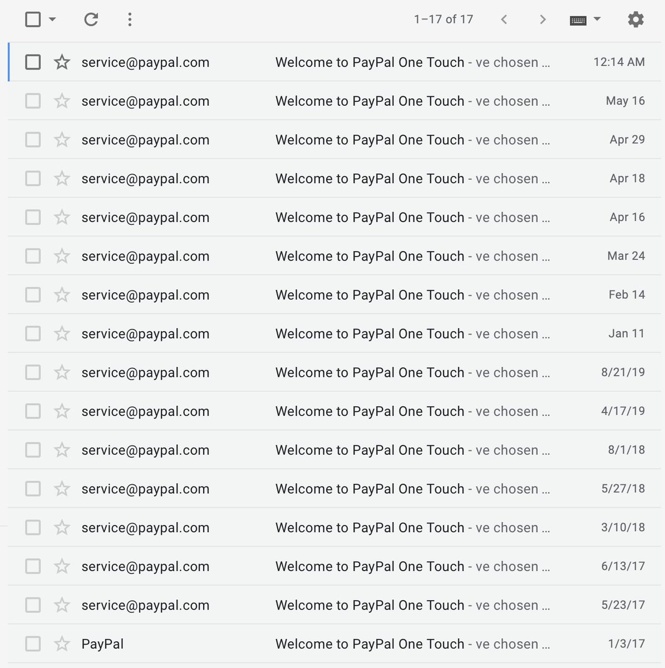The width and height of the screenshot is (665, 668).
Task: Star the 12:14 AM email
Action: [x=62, y=62]
